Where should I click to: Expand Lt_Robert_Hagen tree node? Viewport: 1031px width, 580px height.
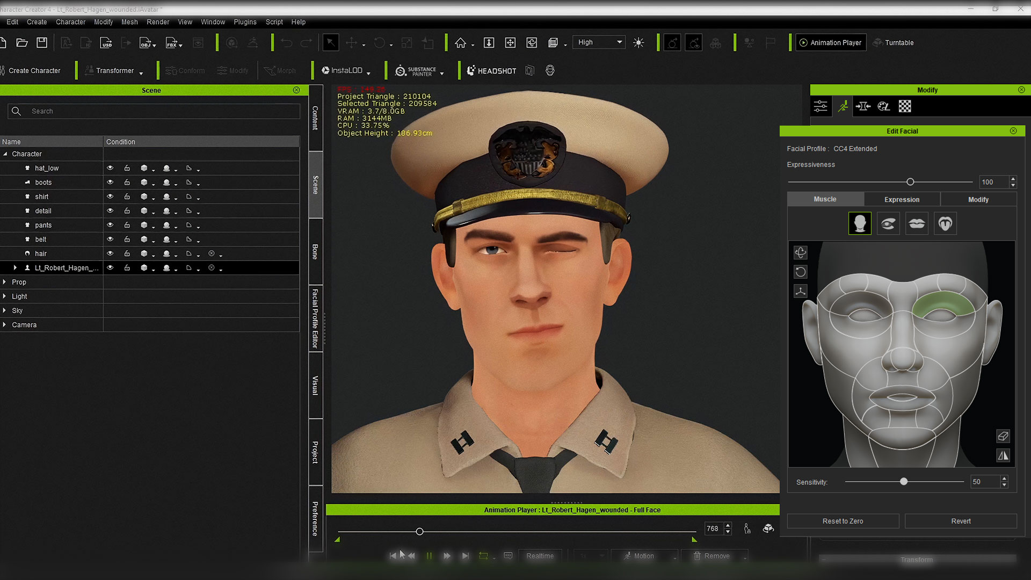click(15, 267)
